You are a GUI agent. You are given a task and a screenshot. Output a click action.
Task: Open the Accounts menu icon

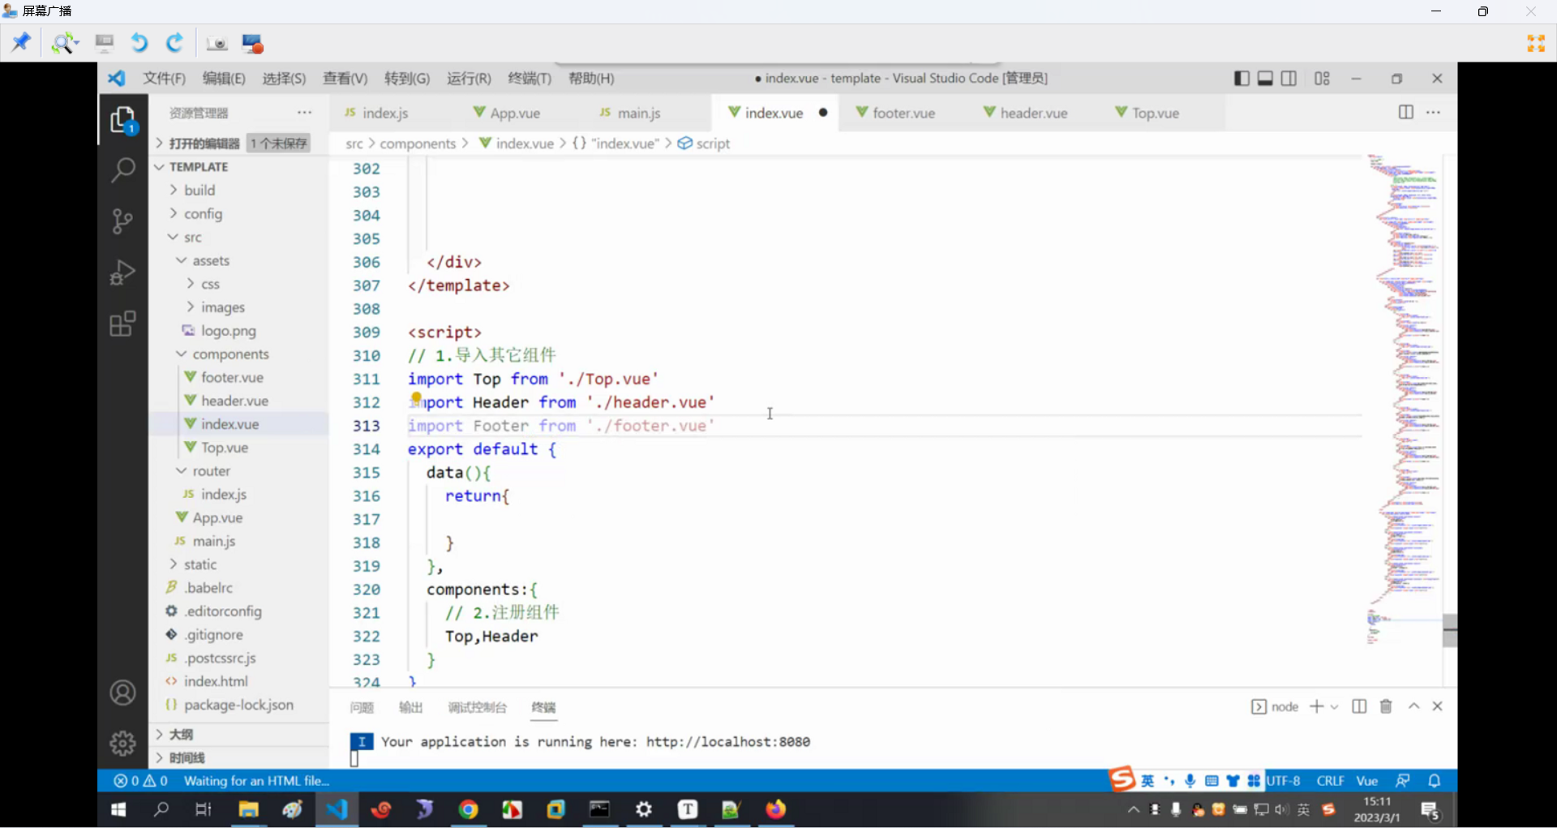coord(122,693)
